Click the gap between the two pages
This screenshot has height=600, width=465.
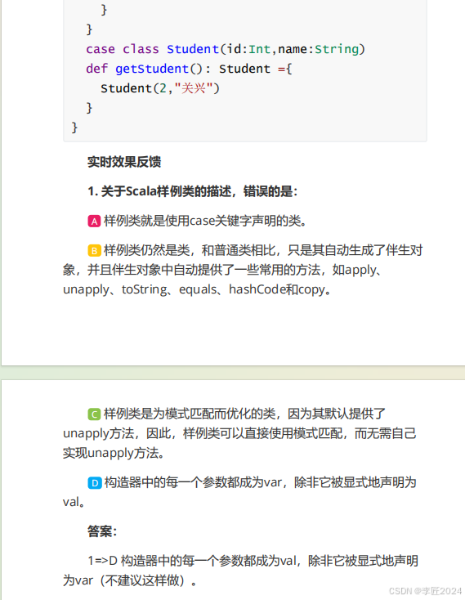[232, 373]
